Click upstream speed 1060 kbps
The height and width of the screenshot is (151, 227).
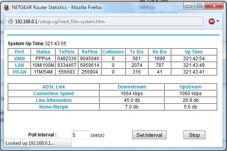click(191, 94)
